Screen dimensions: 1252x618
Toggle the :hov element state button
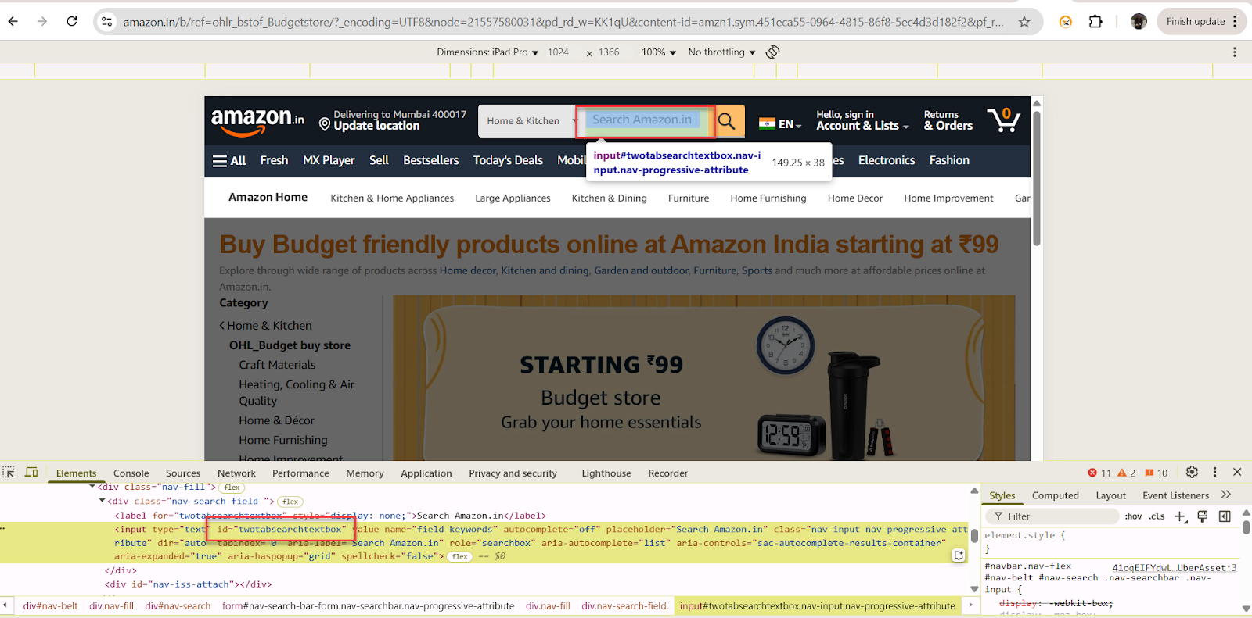click(1133, 516)
